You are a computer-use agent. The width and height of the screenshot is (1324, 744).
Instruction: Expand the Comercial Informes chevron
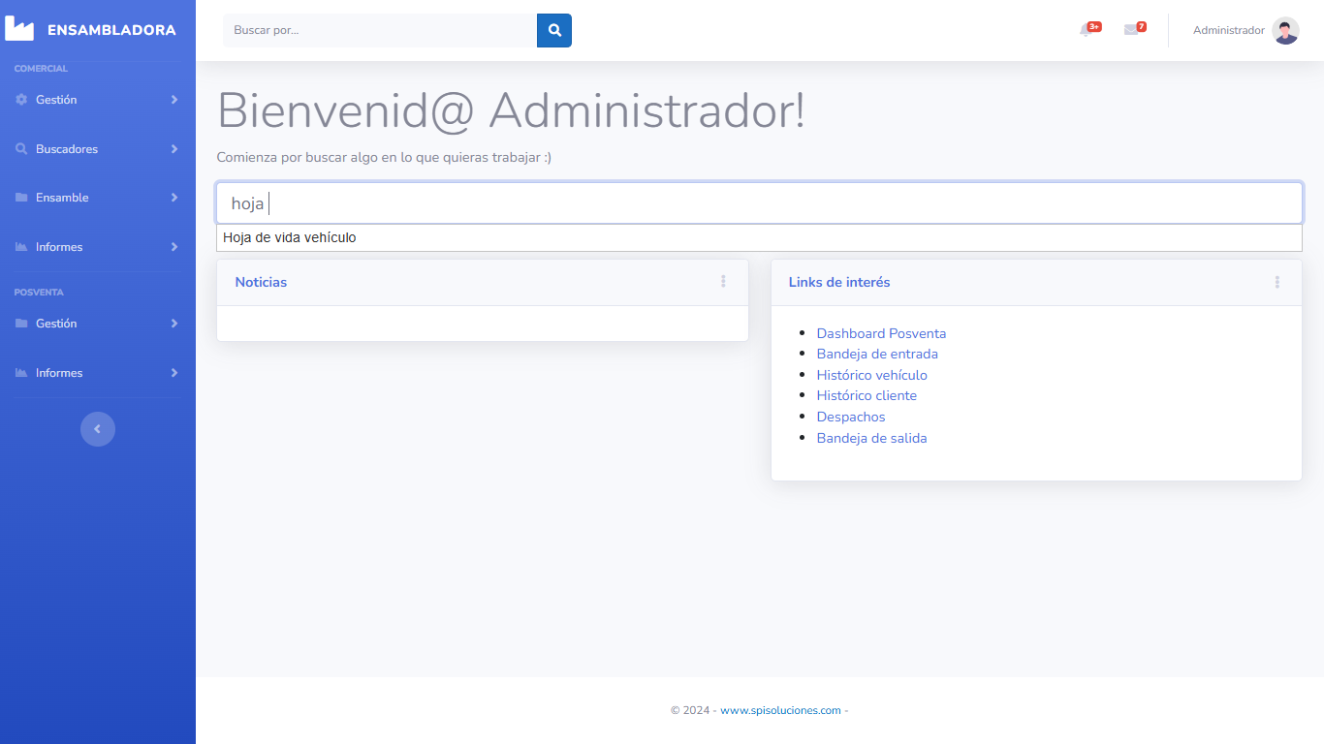174,247
